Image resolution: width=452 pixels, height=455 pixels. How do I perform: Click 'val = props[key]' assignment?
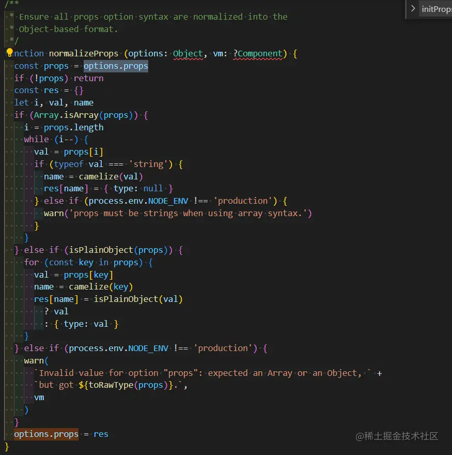[73, 275]
